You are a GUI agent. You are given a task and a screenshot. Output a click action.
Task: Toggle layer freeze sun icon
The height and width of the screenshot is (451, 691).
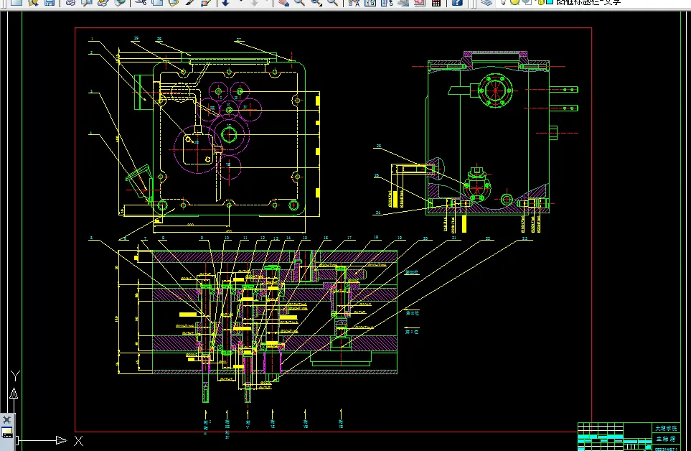[514, 1]
